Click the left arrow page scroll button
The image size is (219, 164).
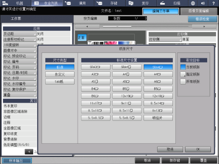click(x=87, y=26)
